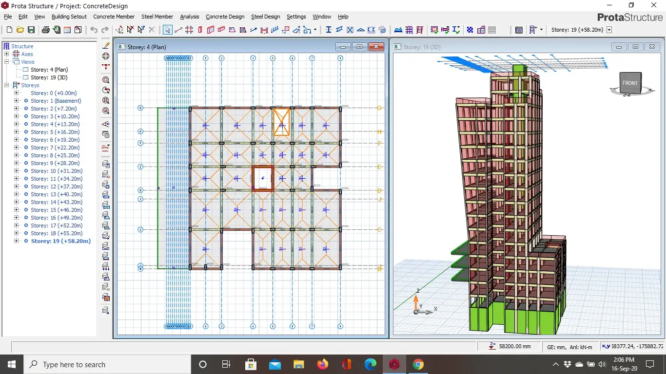Collapse the Storeys tree node
The image size is (666, 374).
tap(7, 85)
